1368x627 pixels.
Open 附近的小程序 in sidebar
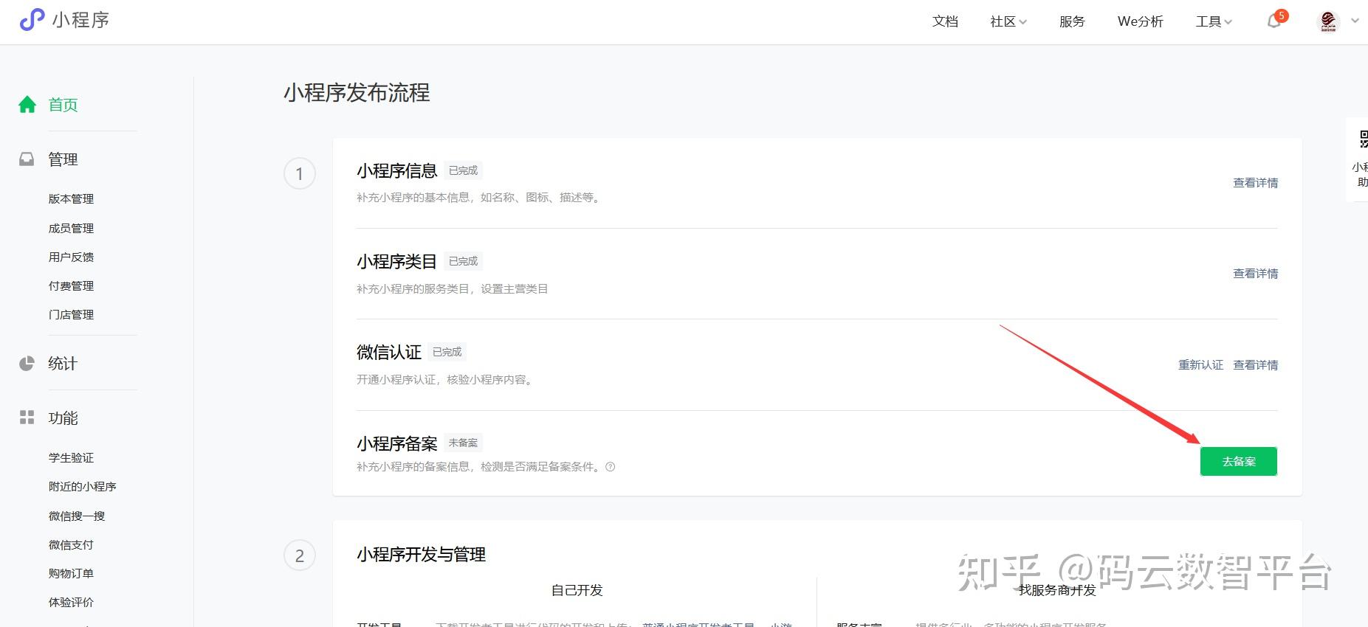83,487
